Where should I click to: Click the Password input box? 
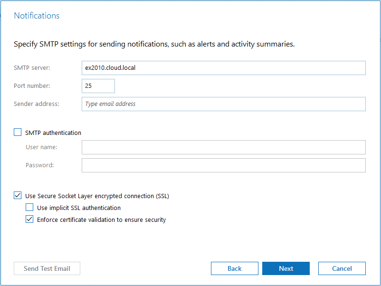click(223, 165)
